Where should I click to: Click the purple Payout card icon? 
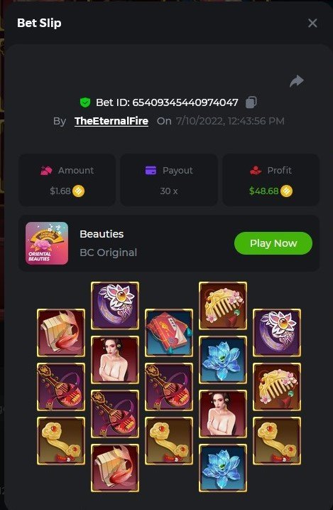pos(151,170)
